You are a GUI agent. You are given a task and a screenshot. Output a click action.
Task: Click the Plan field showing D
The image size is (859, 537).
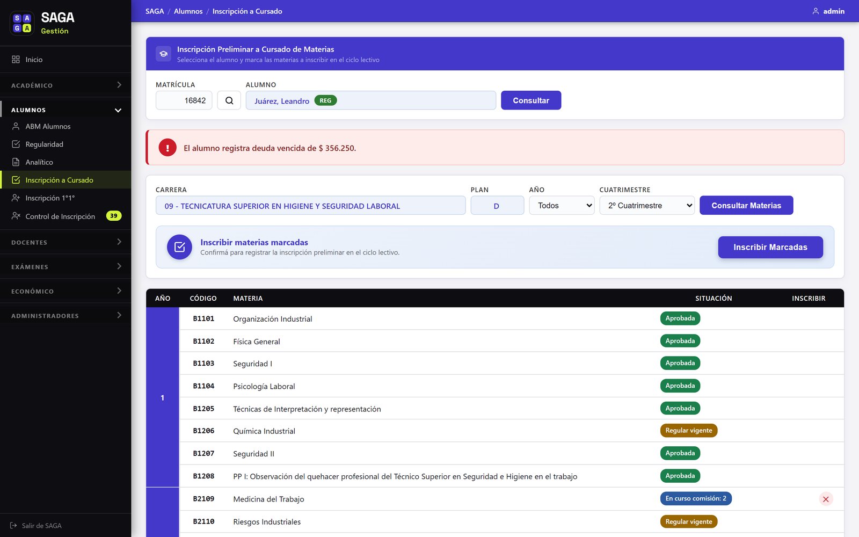coord(497,206)
